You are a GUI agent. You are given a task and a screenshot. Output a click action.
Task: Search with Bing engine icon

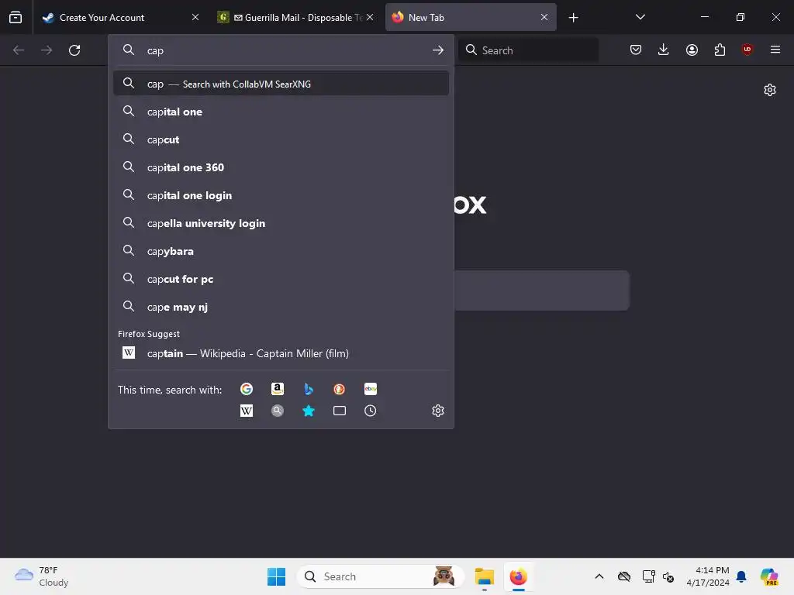pos(309,389)
